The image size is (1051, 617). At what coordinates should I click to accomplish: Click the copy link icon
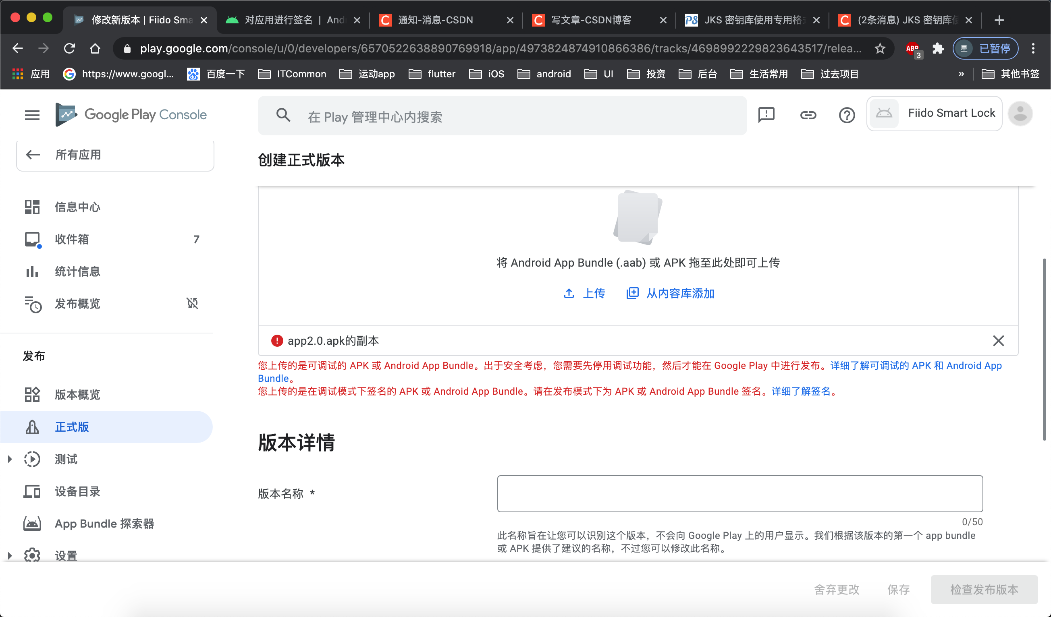(x=808, y=115)
